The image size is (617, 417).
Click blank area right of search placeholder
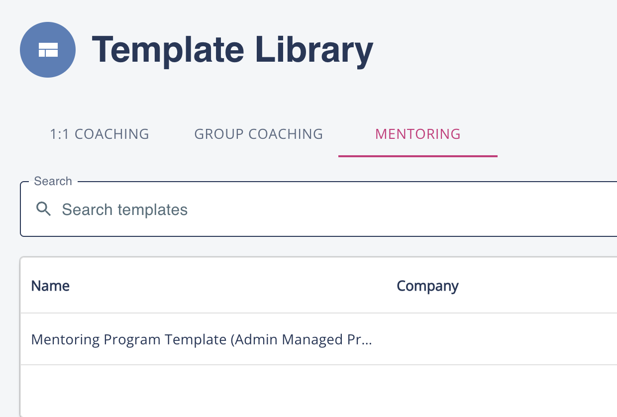tap(398, 209)
